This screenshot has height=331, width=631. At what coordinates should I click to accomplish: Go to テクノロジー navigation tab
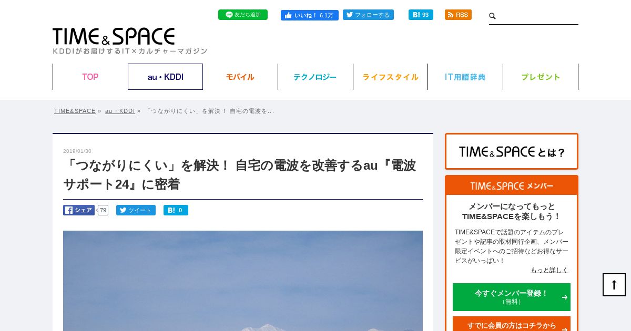coord(315,77)
